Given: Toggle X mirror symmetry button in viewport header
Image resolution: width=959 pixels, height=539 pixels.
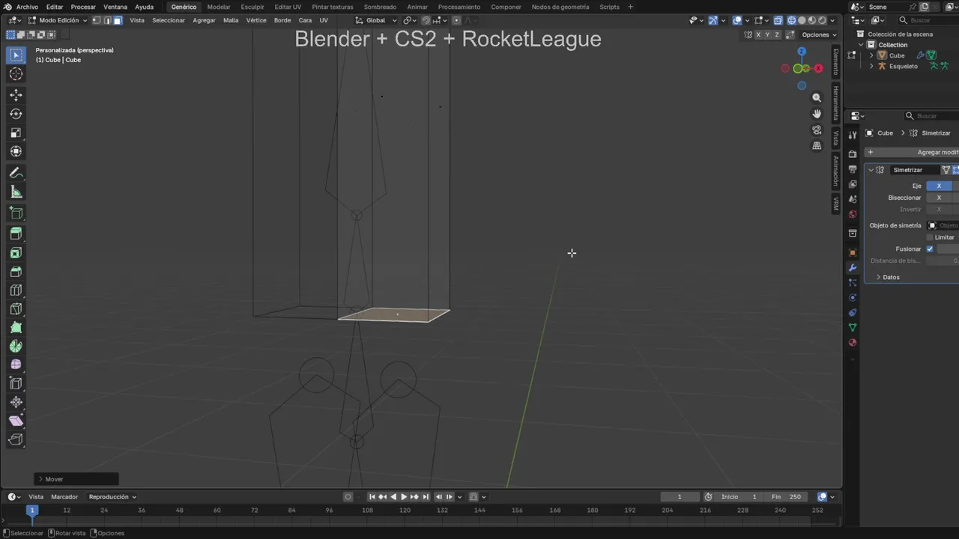Looking at the screenshot, I should (758, 34).
